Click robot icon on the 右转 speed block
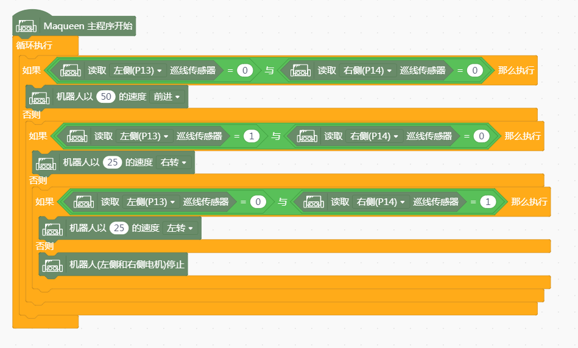 coord(46,162)
